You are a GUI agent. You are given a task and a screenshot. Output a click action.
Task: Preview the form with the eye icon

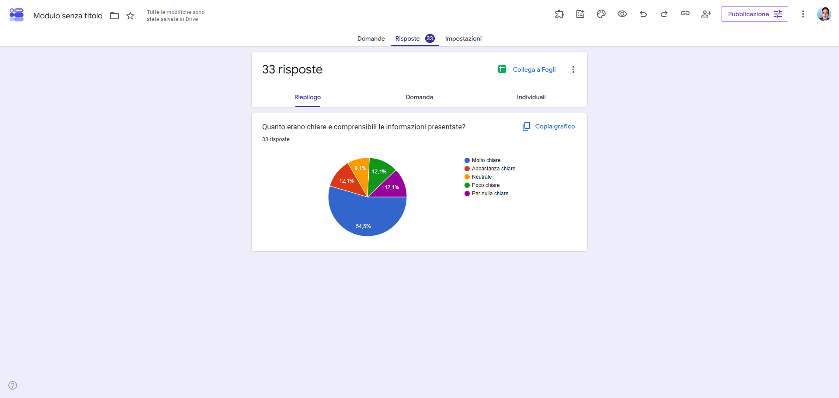[x=622, y=14]
